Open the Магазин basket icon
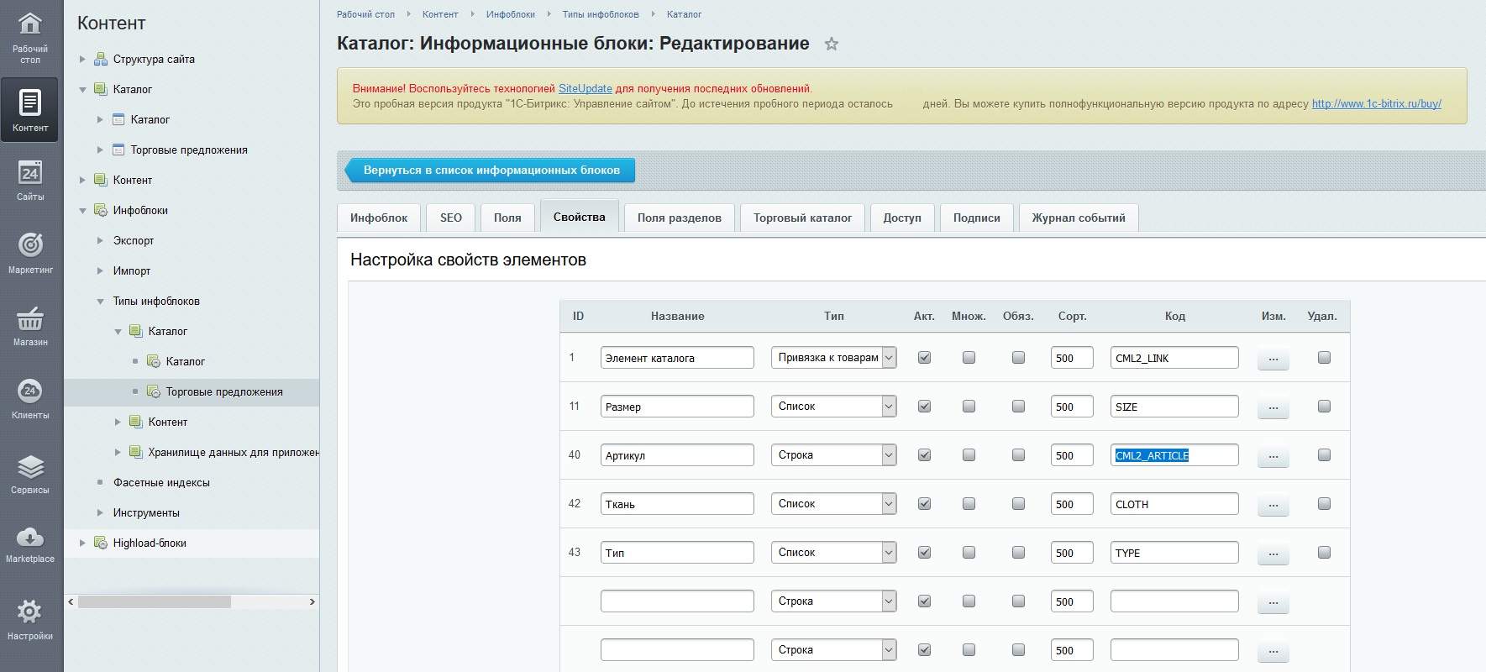The width and height of the screenshot is (1486, 672). (x=30, y=318)
